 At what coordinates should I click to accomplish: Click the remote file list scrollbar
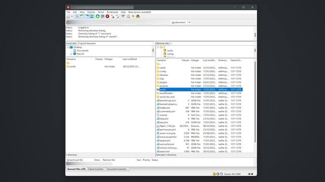pos(255,102)
